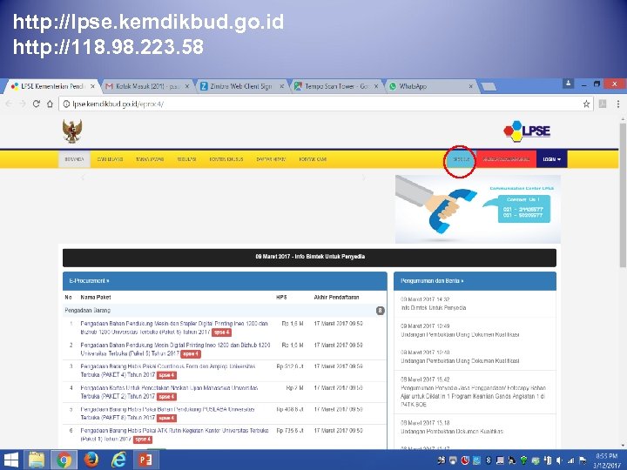Click the Chrome user profile icon
Image resolution: width=627 pixels, height=470 pixels.
click(568, 84)
